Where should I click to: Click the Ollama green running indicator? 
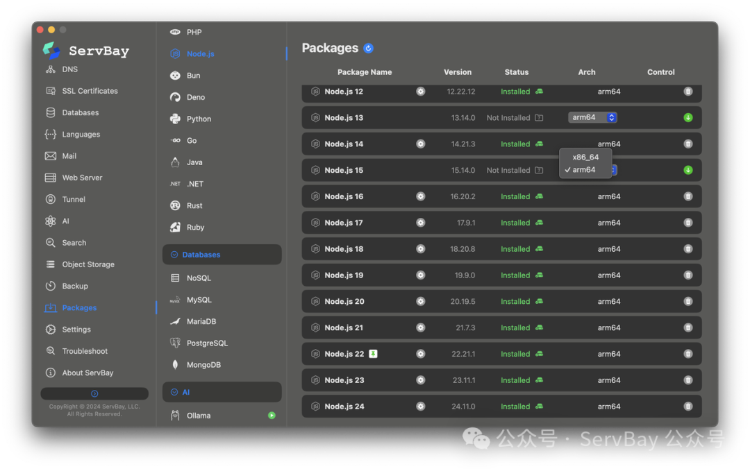(x=272, y=416)
